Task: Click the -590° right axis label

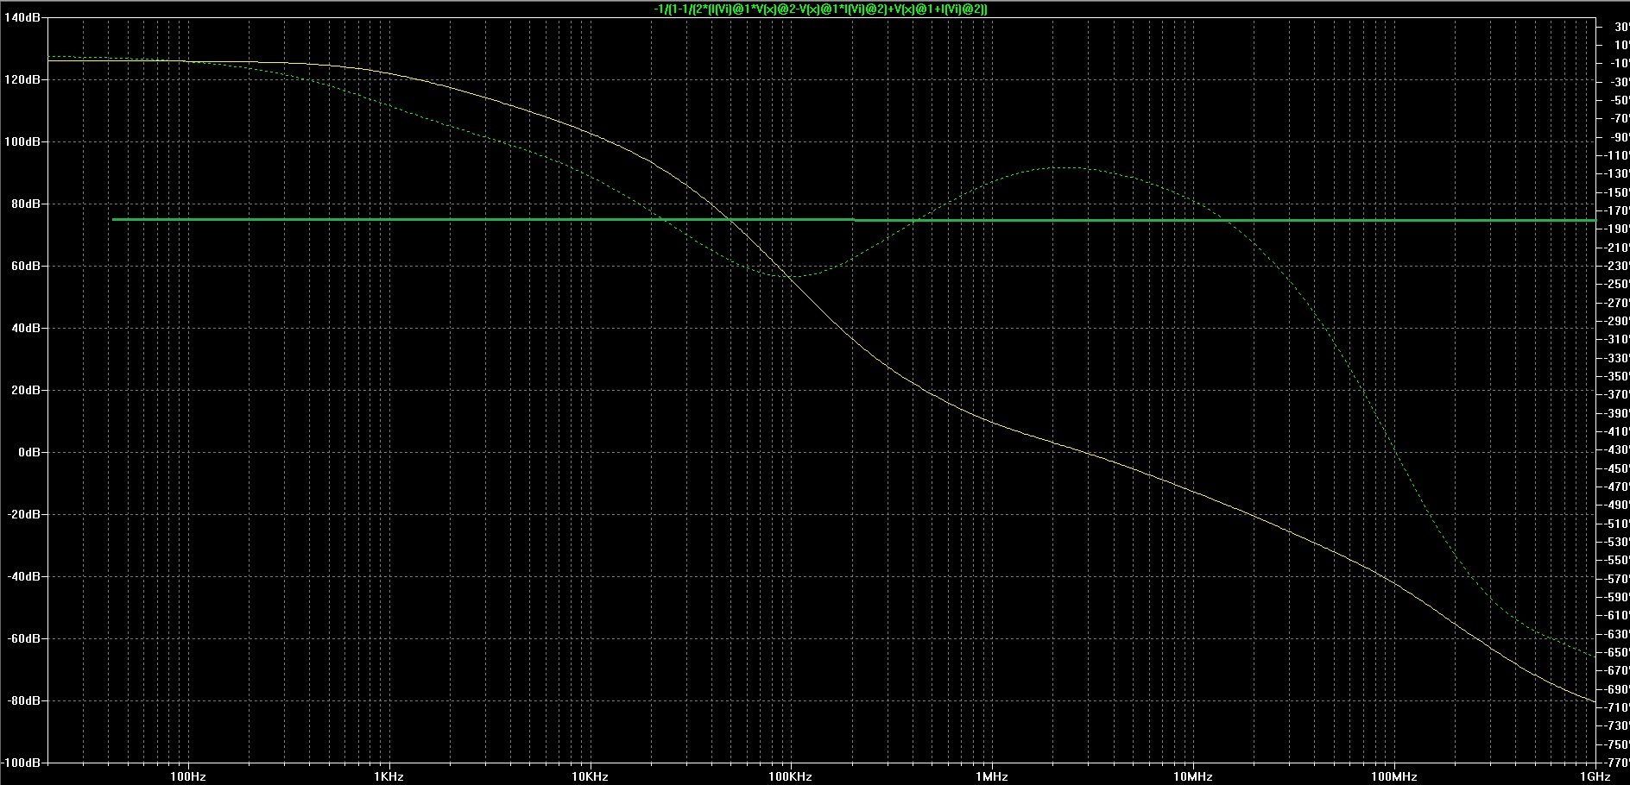Action: [x=1617, y=597]
